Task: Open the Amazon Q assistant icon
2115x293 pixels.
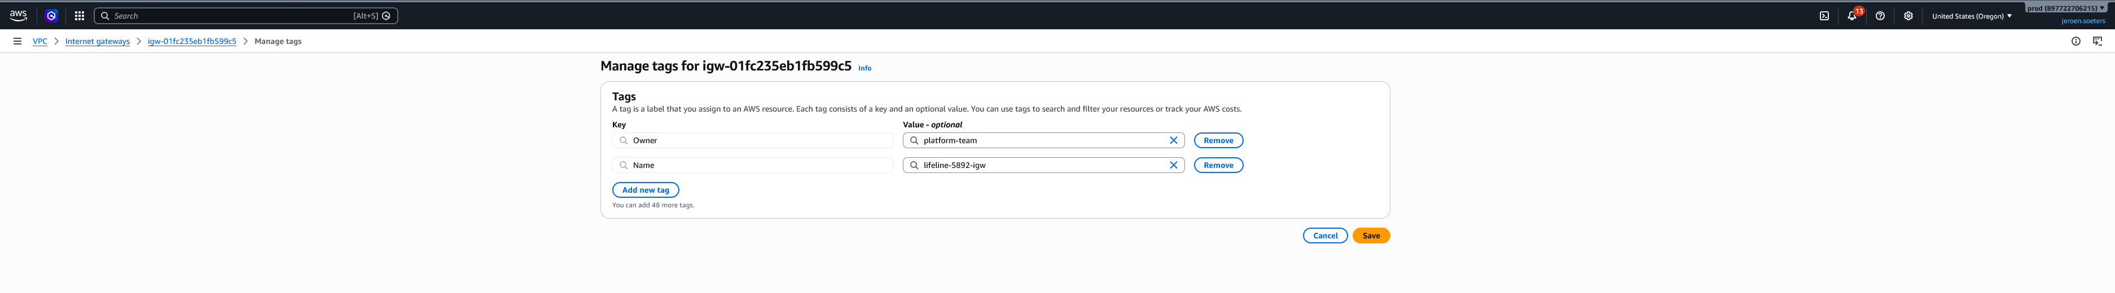Action: tap(51, 16)
